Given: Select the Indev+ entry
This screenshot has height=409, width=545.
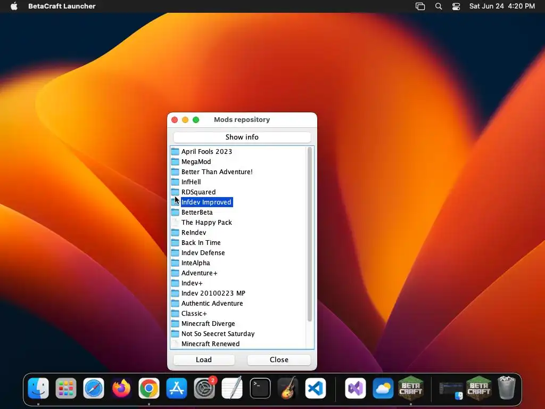Looking at the screenshot, I should coord(192,283).
